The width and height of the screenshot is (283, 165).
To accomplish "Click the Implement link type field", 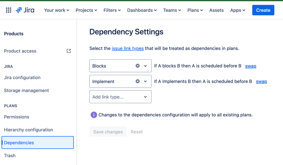I will (120, 81).
